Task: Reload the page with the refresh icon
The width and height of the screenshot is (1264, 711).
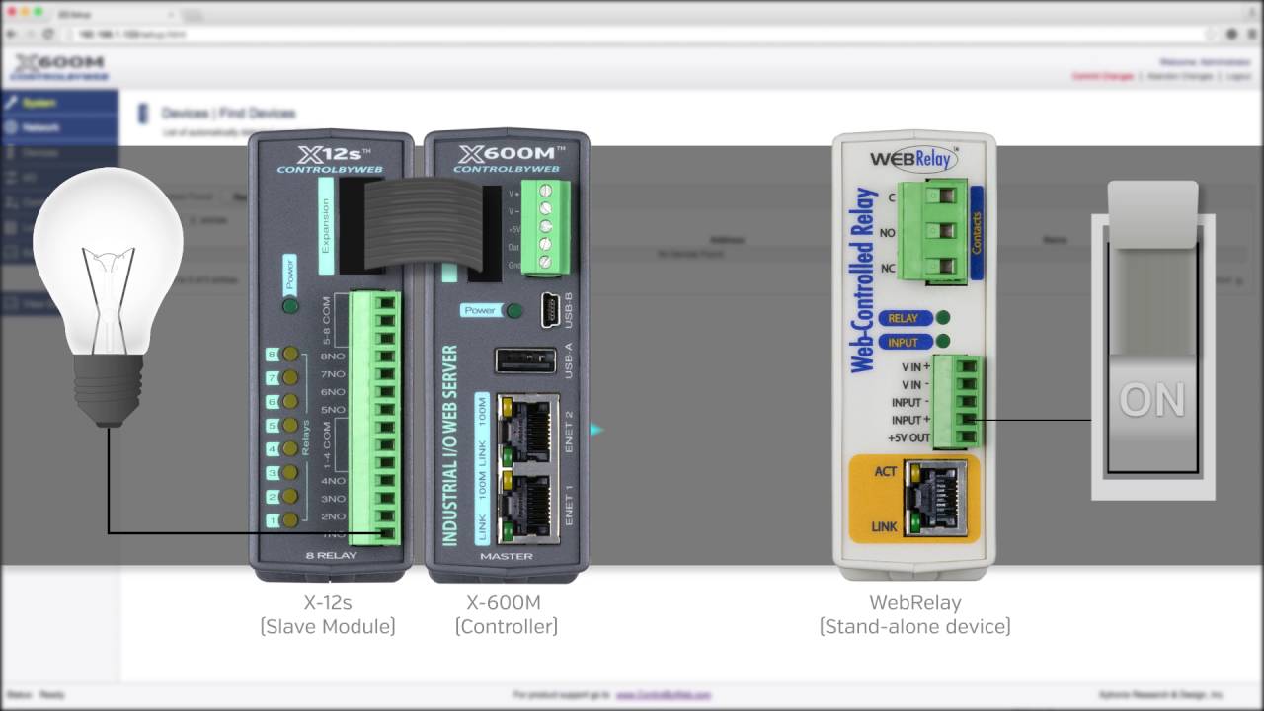Action: click(48, 34)
